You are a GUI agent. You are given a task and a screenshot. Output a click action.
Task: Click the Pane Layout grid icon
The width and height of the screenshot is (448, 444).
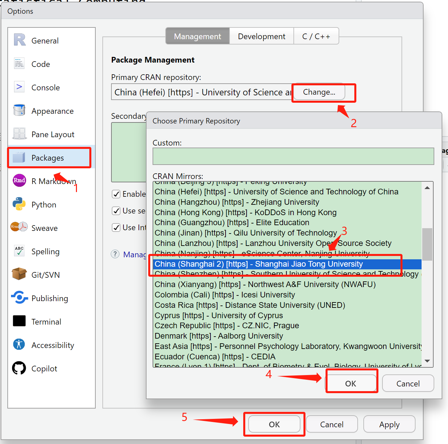coord(19,134)
